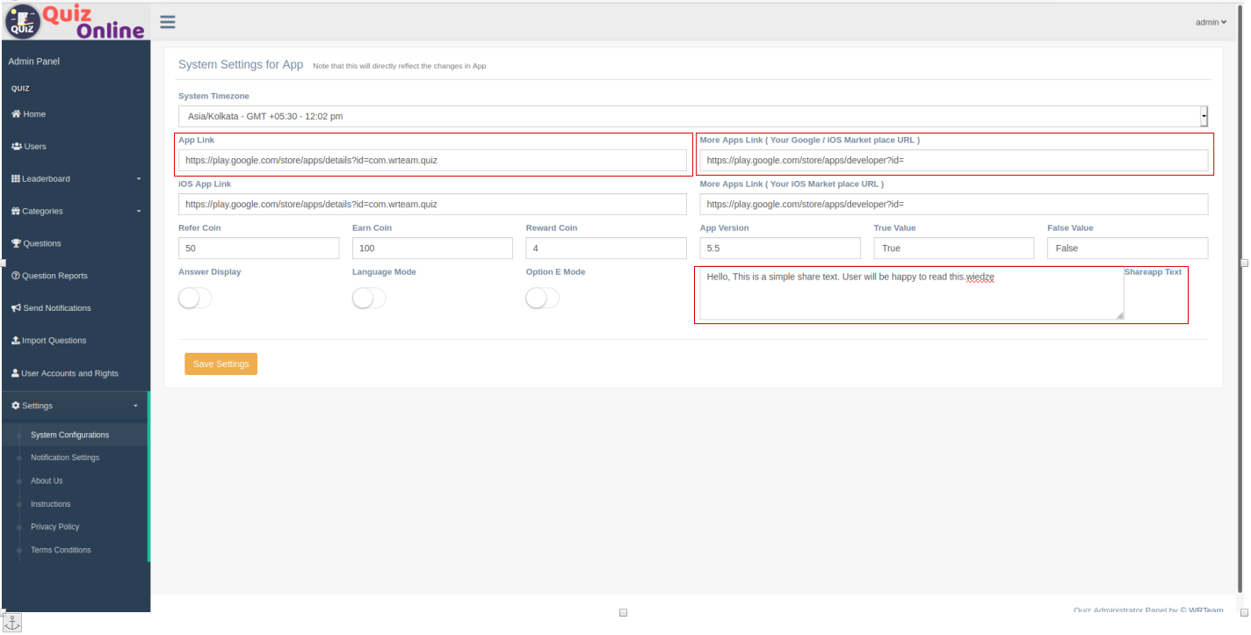Image resolution: width=1251 pixels, height=635 pixels.
Task: Expand the Leaderboard sidebar menu
Action: [x=75, y=179]
